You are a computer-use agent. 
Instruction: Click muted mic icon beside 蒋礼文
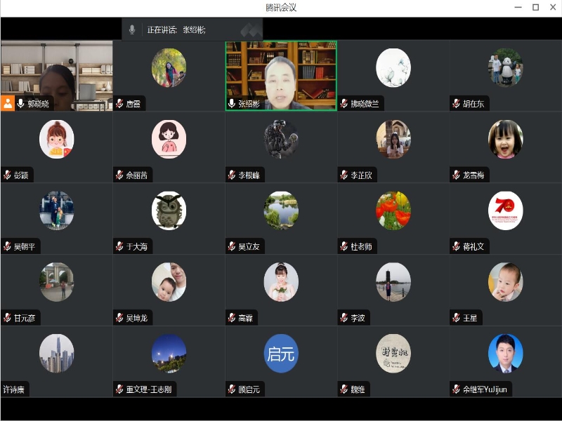pos(457,247)
